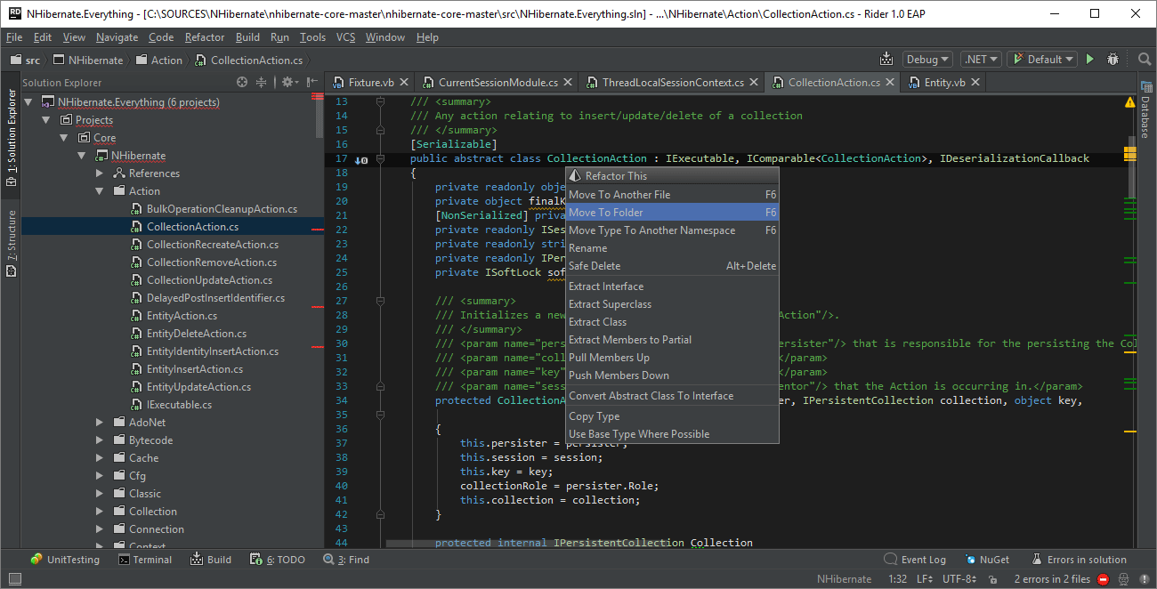Click the yellow warning stripe marker near line 17
1157x589 pixels.
1130,154
